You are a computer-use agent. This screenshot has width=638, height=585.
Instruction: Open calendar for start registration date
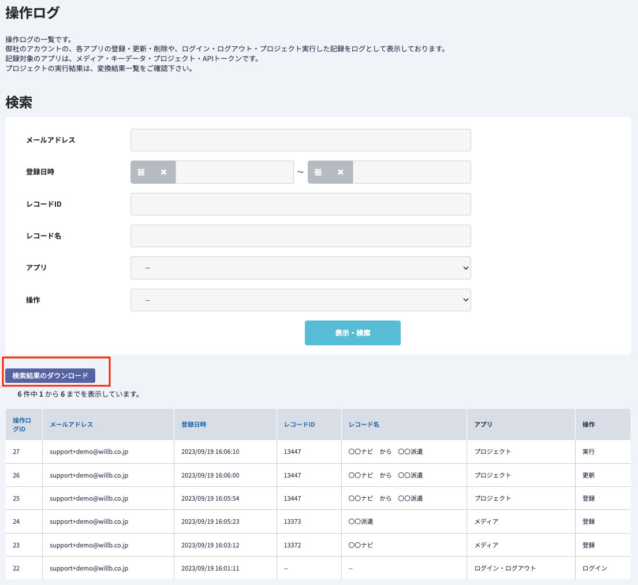[x=141, y=172]
